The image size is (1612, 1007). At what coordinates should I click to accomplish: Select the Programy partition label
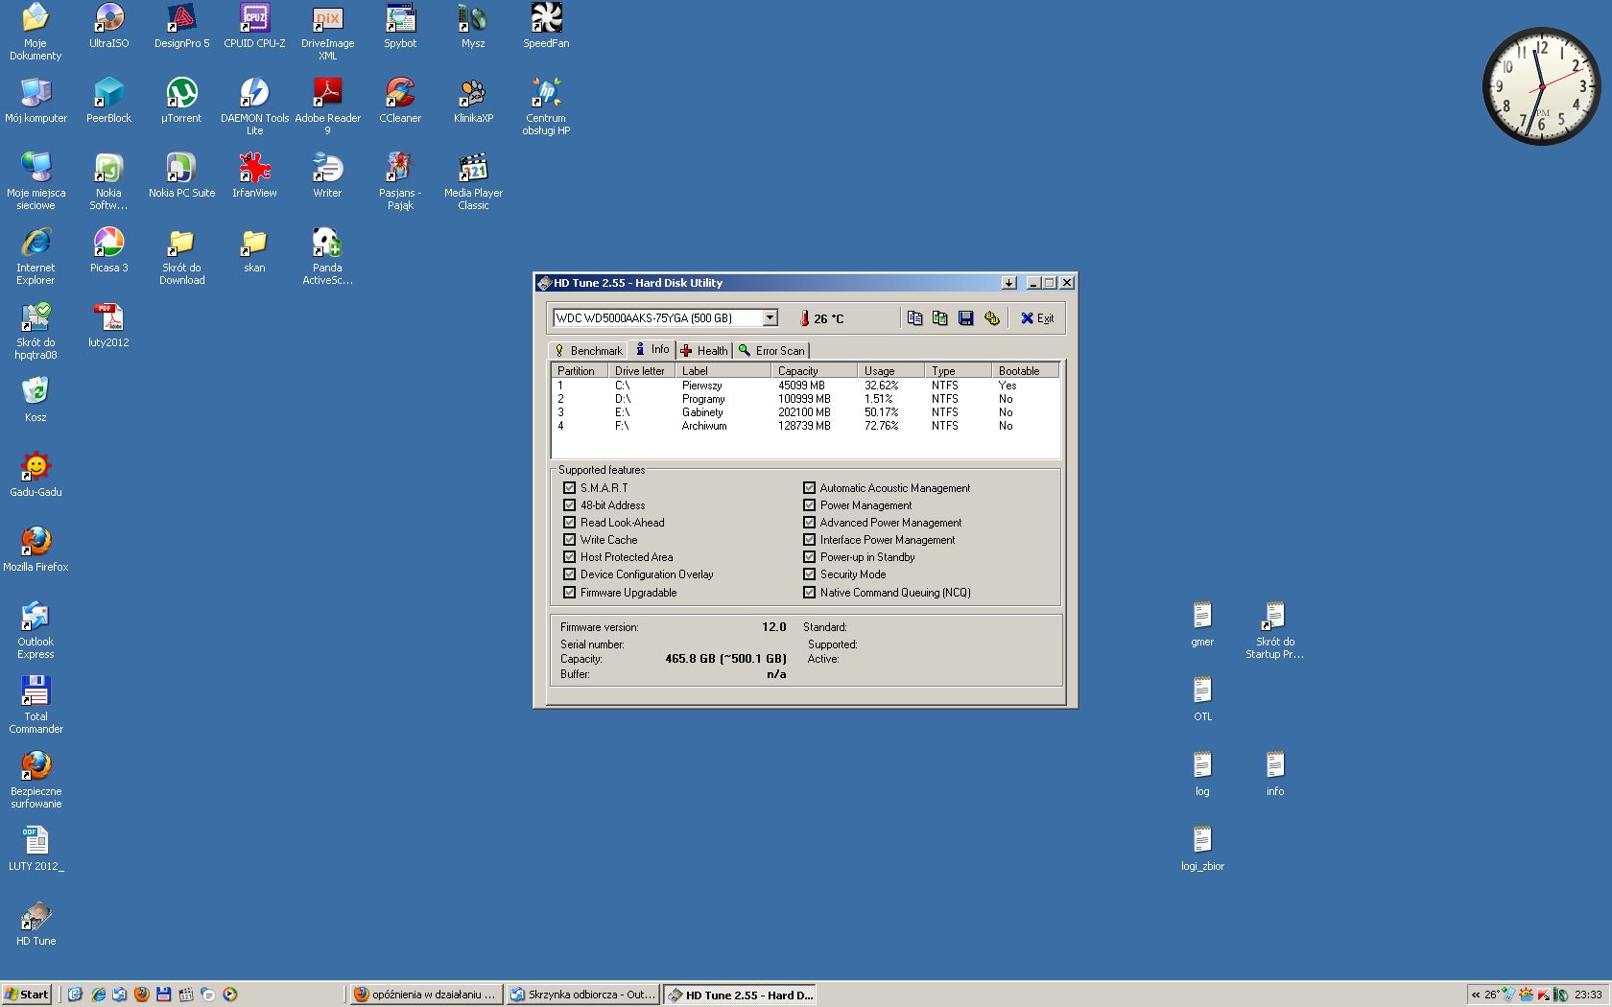tap(703, 399)
